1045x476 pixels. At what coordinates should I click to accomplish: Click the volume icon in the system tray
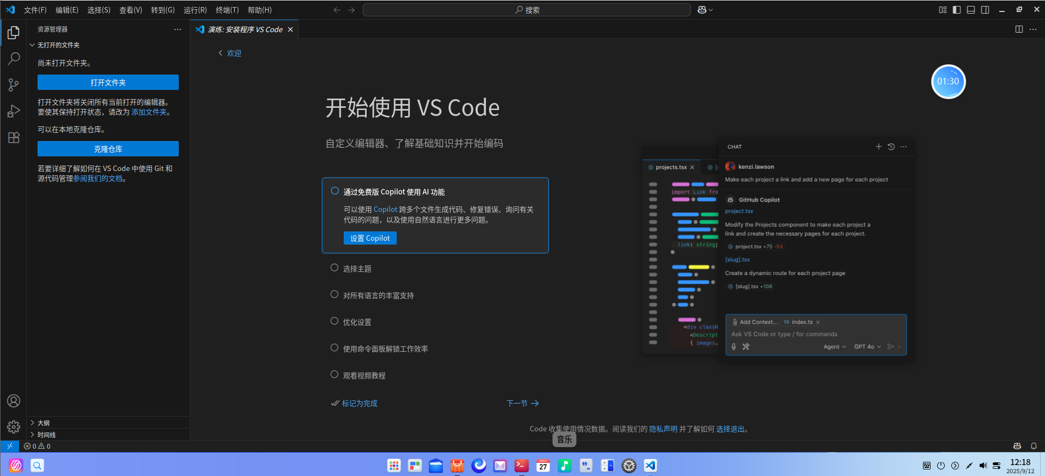click(983, 466)
